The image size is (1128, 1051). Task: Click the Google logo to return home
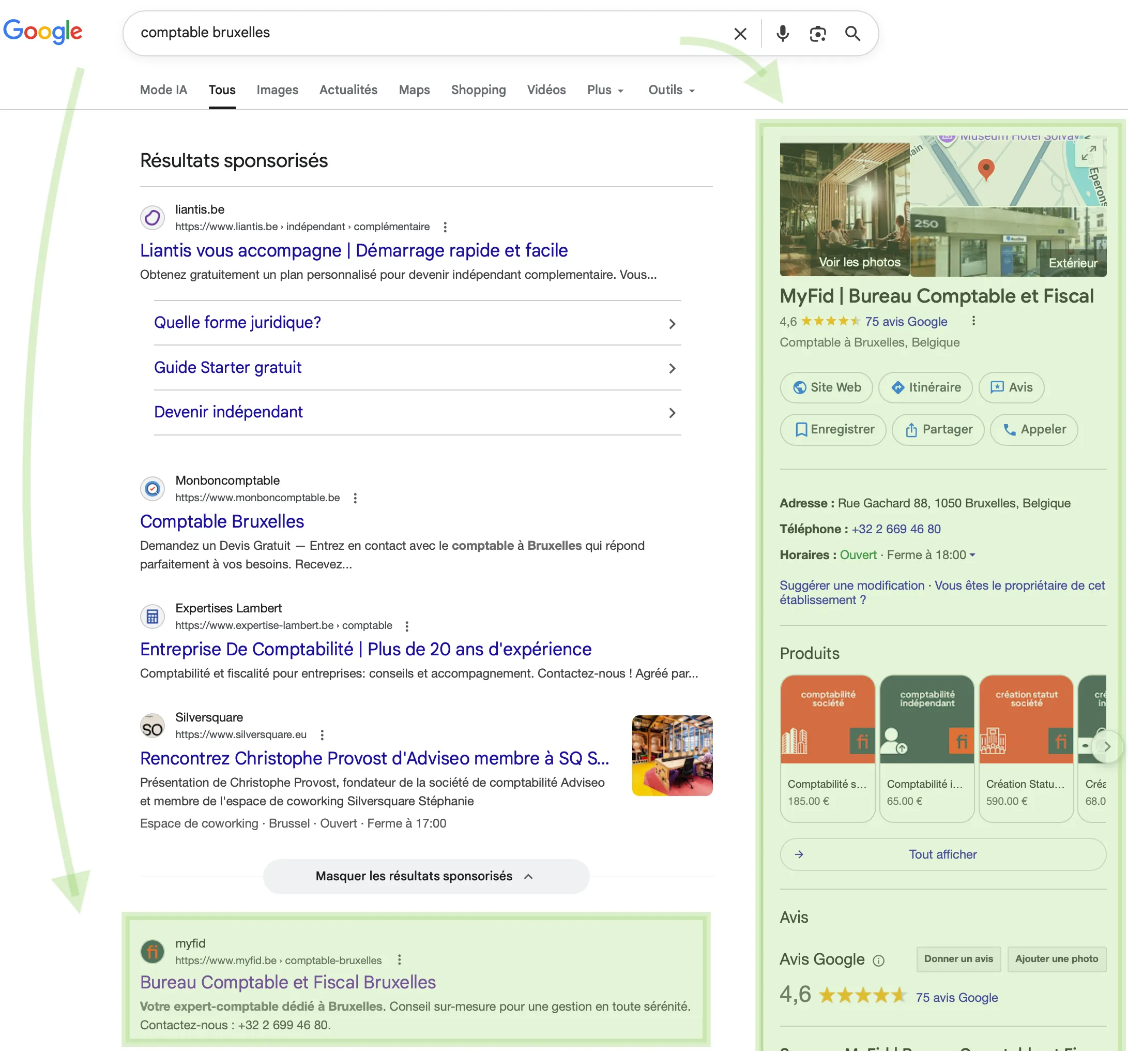[x=43, y=32]
